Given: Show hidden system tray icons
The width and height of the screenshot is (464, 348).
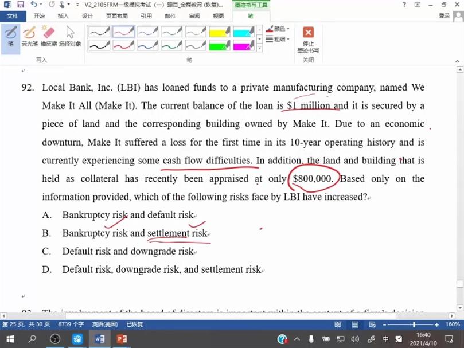Looking at the screenshot, I should (x=297, y=339).
